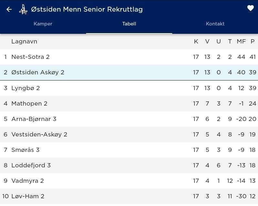The width and height of the screenshot is (258, 206).
Task: Select the Tabell tab
Action: pyautogui.click(x=129, y=24)
